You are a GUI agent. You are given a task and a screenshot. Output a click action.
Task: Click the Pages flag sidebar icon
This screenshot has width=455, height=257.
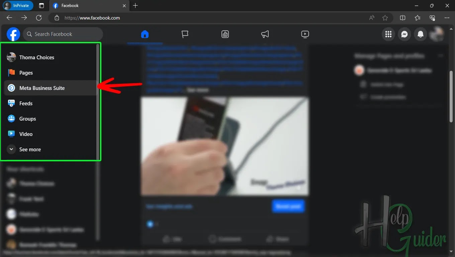pyautogui.click(x=11, y=73)
